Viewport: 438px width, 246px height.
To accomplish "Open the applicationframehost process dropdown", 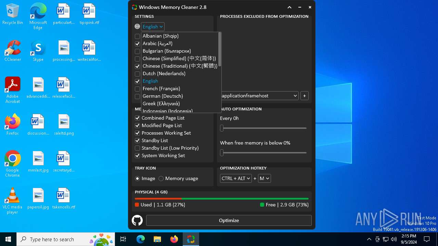I will [x=259, y=96].
